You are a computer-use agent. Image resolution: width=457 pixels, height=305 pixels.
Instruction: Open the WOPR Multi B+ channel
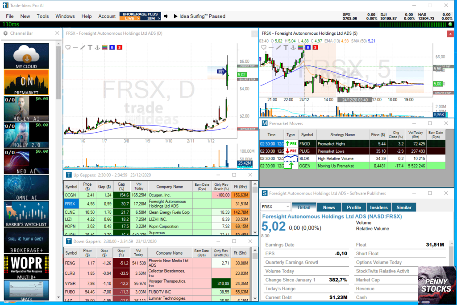pyautogui.click(x=26, y=267)
